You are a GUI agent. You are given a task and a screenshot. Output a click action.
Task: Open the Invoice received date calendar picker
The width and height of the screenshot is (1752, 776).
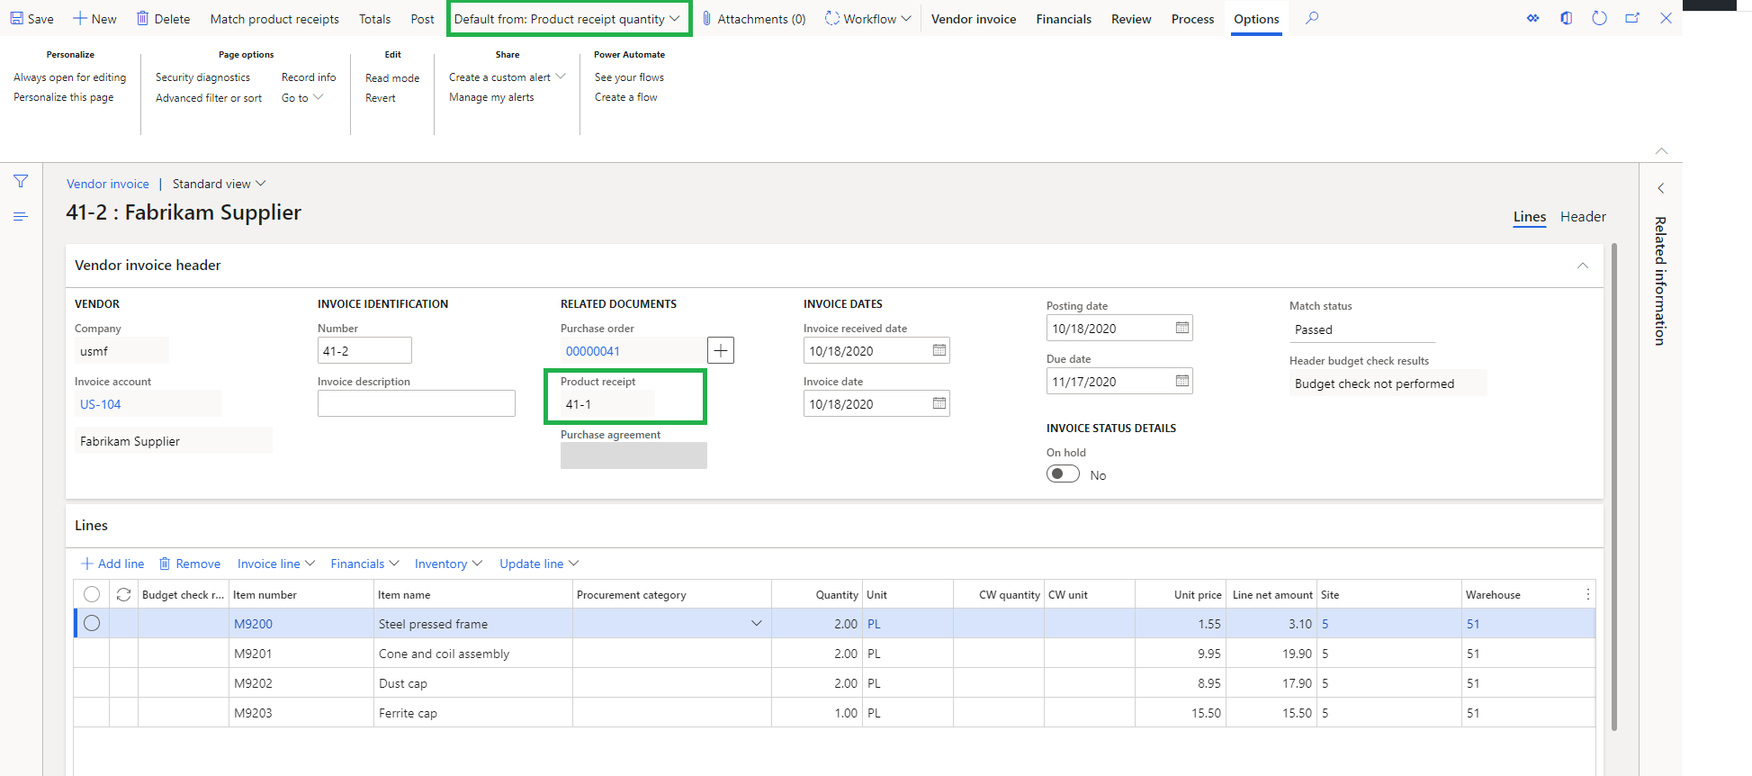[939, 350]
